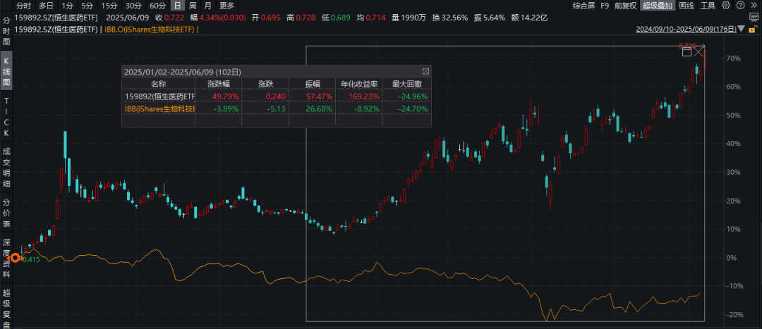Select the 日 daily tab

[178, 6]
